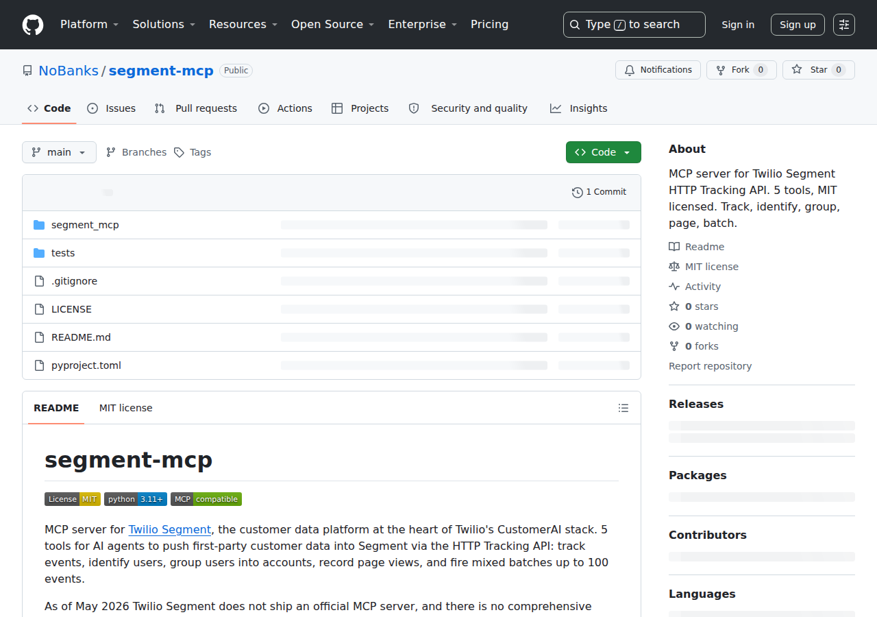Click the License MIT badge
The width and height of the screenshot is (877, 617).
coord(73,499)
